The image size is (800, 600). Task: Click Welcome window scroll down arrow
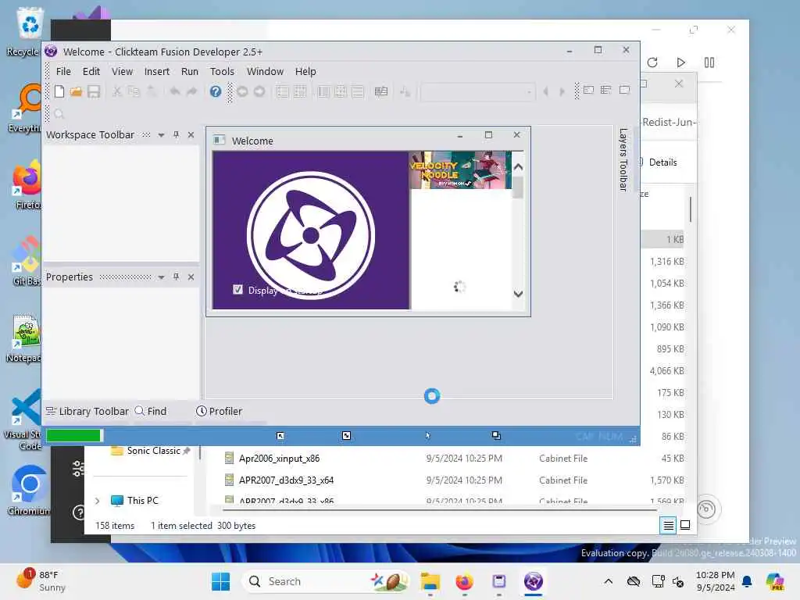click(x=518, y=294)
